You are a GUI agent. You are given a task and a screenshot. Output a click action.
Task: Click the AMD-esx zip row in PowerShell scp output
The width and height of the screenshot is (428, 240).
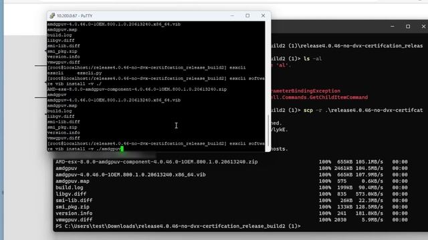click(x=156, y=161)
